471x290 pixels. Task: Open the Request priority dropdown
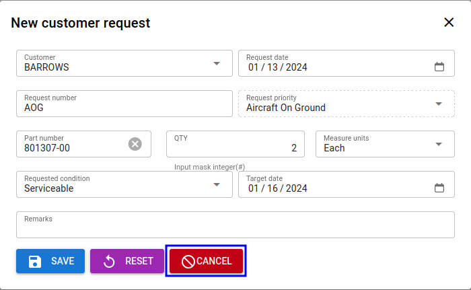point(439,104)
